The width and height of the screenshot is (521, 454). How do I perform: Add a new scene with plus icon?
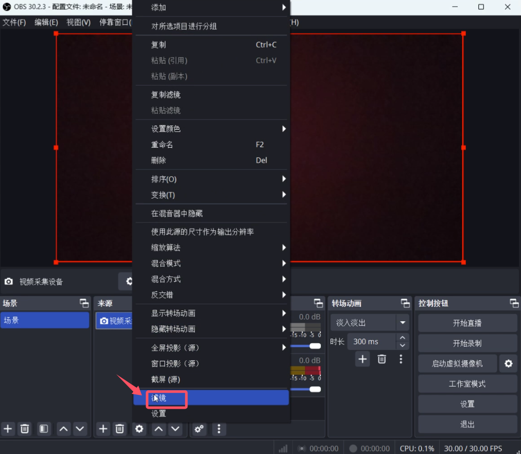[8, 428]
